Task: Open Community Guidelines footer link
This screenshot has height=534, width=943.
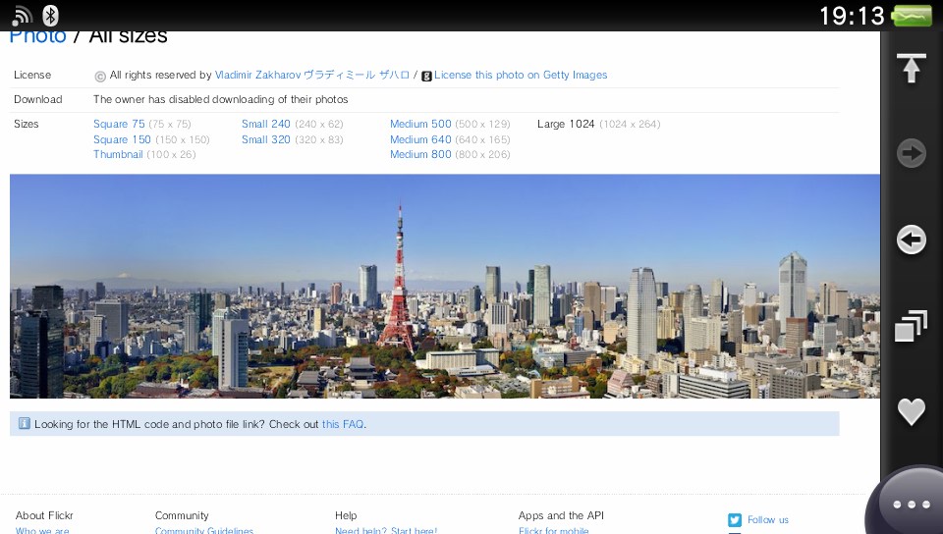Action: [x=204, y=530]
